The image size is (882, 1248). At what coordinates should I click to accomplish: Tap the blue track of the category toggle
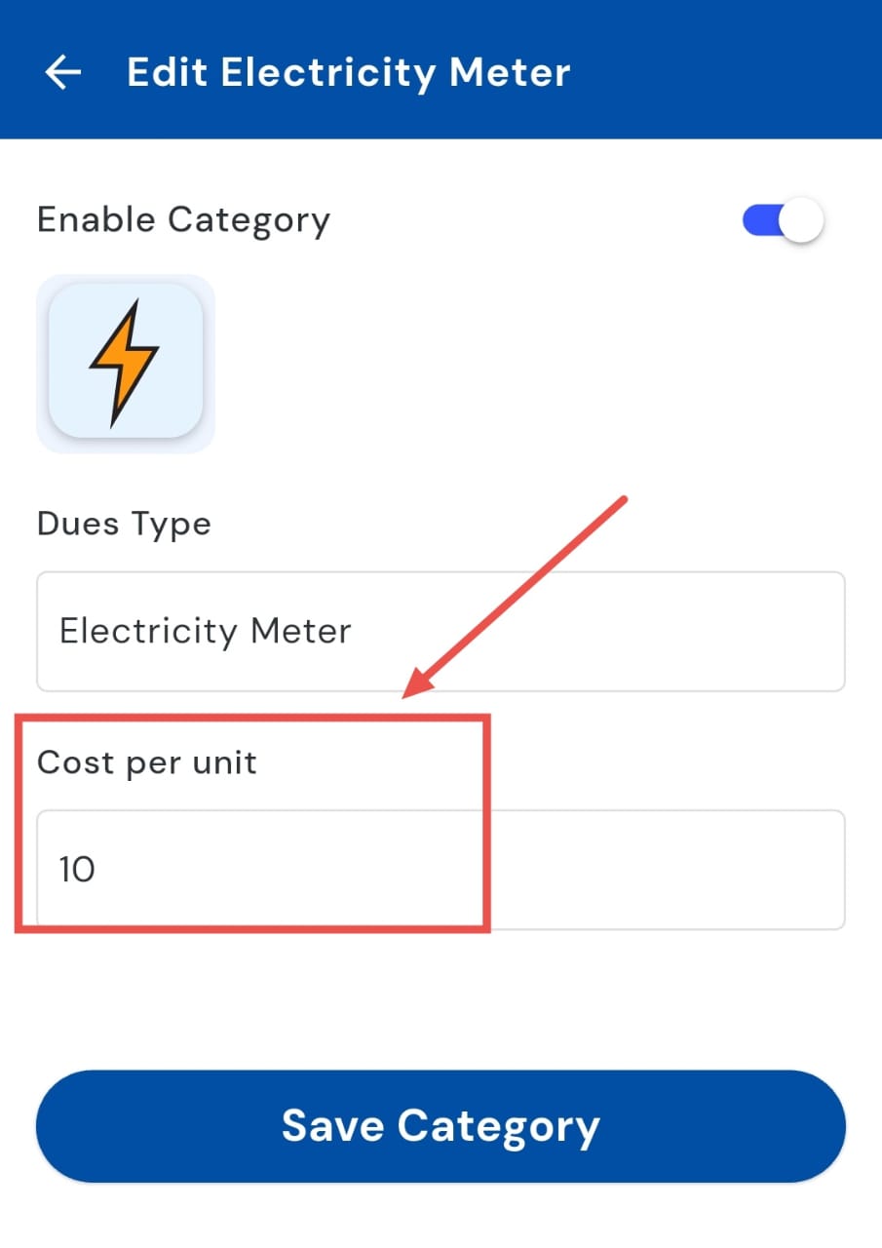[x=759, y=221]
